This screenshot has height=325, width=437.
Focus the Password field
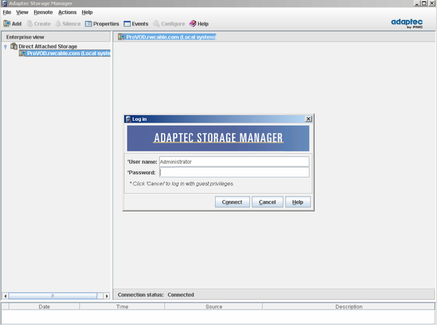pos(234,173)
